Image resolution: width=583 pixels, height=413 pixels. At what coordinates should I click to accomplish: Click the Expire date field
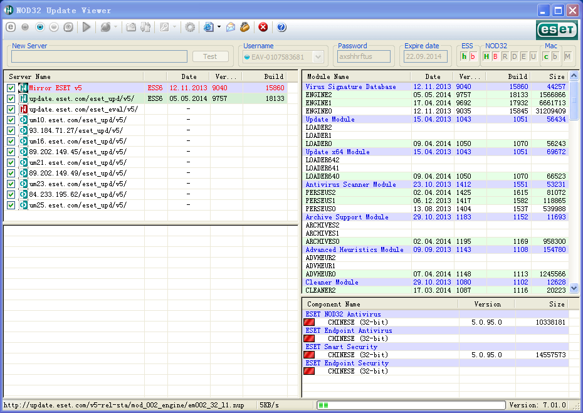point(426,56)
